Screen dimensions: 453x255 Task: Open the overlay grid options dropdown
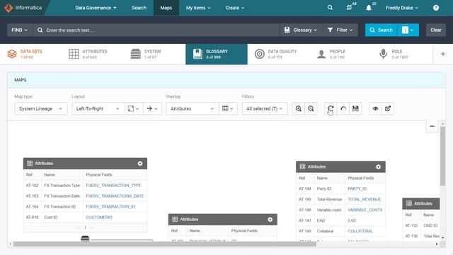[x=228, y=108]
